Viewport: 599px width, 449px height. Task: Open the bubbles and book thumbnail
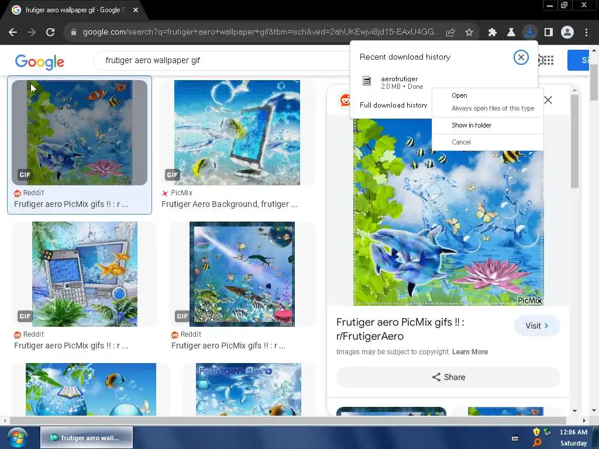pos(91,389)
